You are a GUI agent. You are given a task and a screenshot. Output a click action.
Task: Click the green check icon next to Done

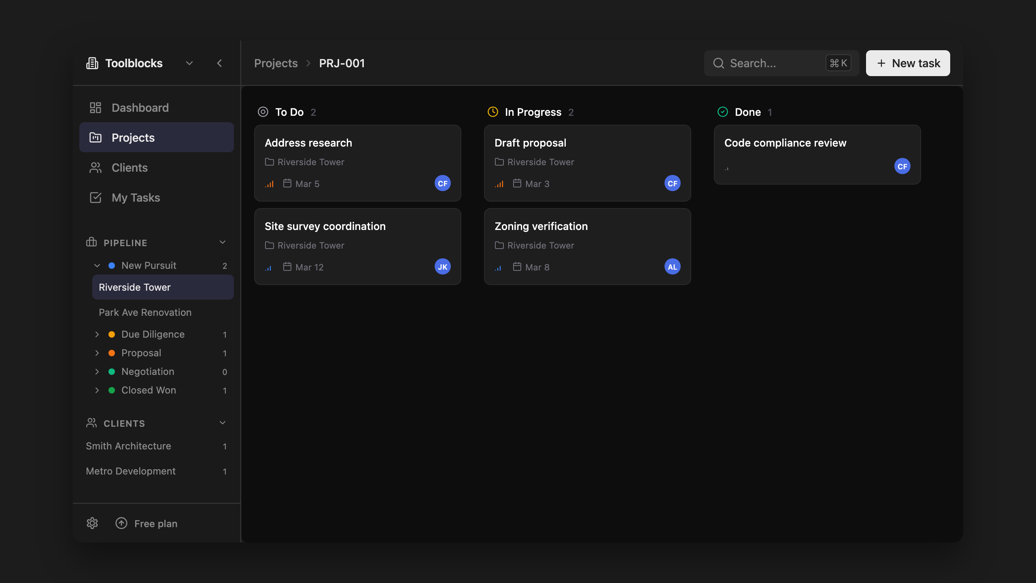tap(723, 112)
